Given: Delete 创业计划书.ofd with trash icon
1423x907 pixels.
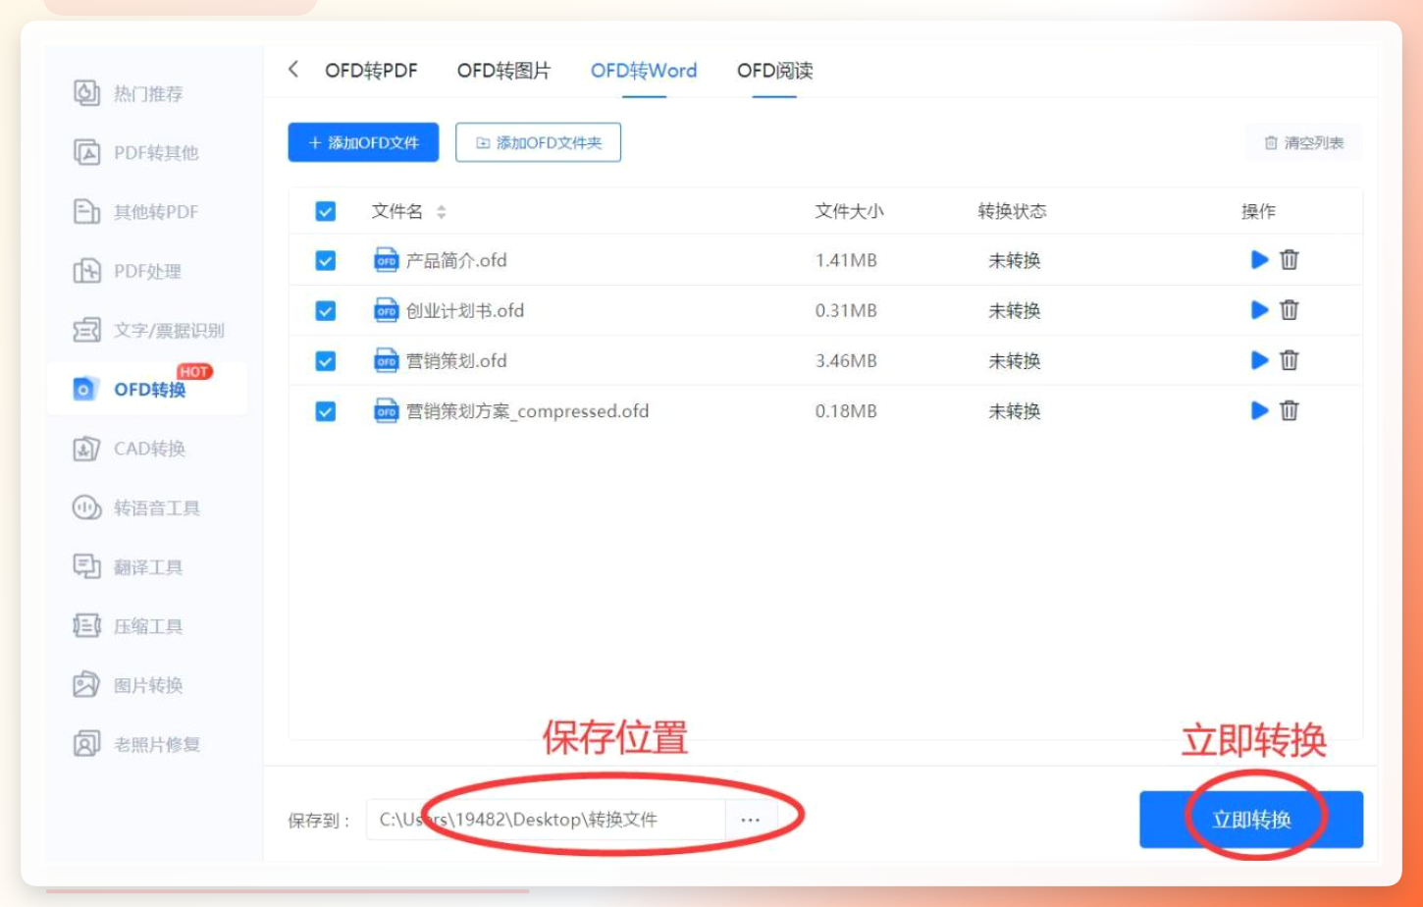Looking at the screenshot, I should (x=1290, y=310).
